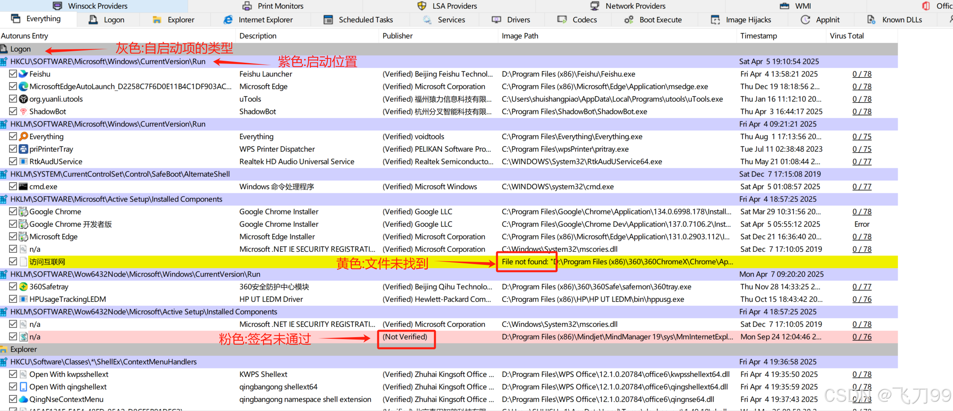Click the Winsock Providers tab icon
The height and width of the screenshot is (411, 953).
point(58,6)
